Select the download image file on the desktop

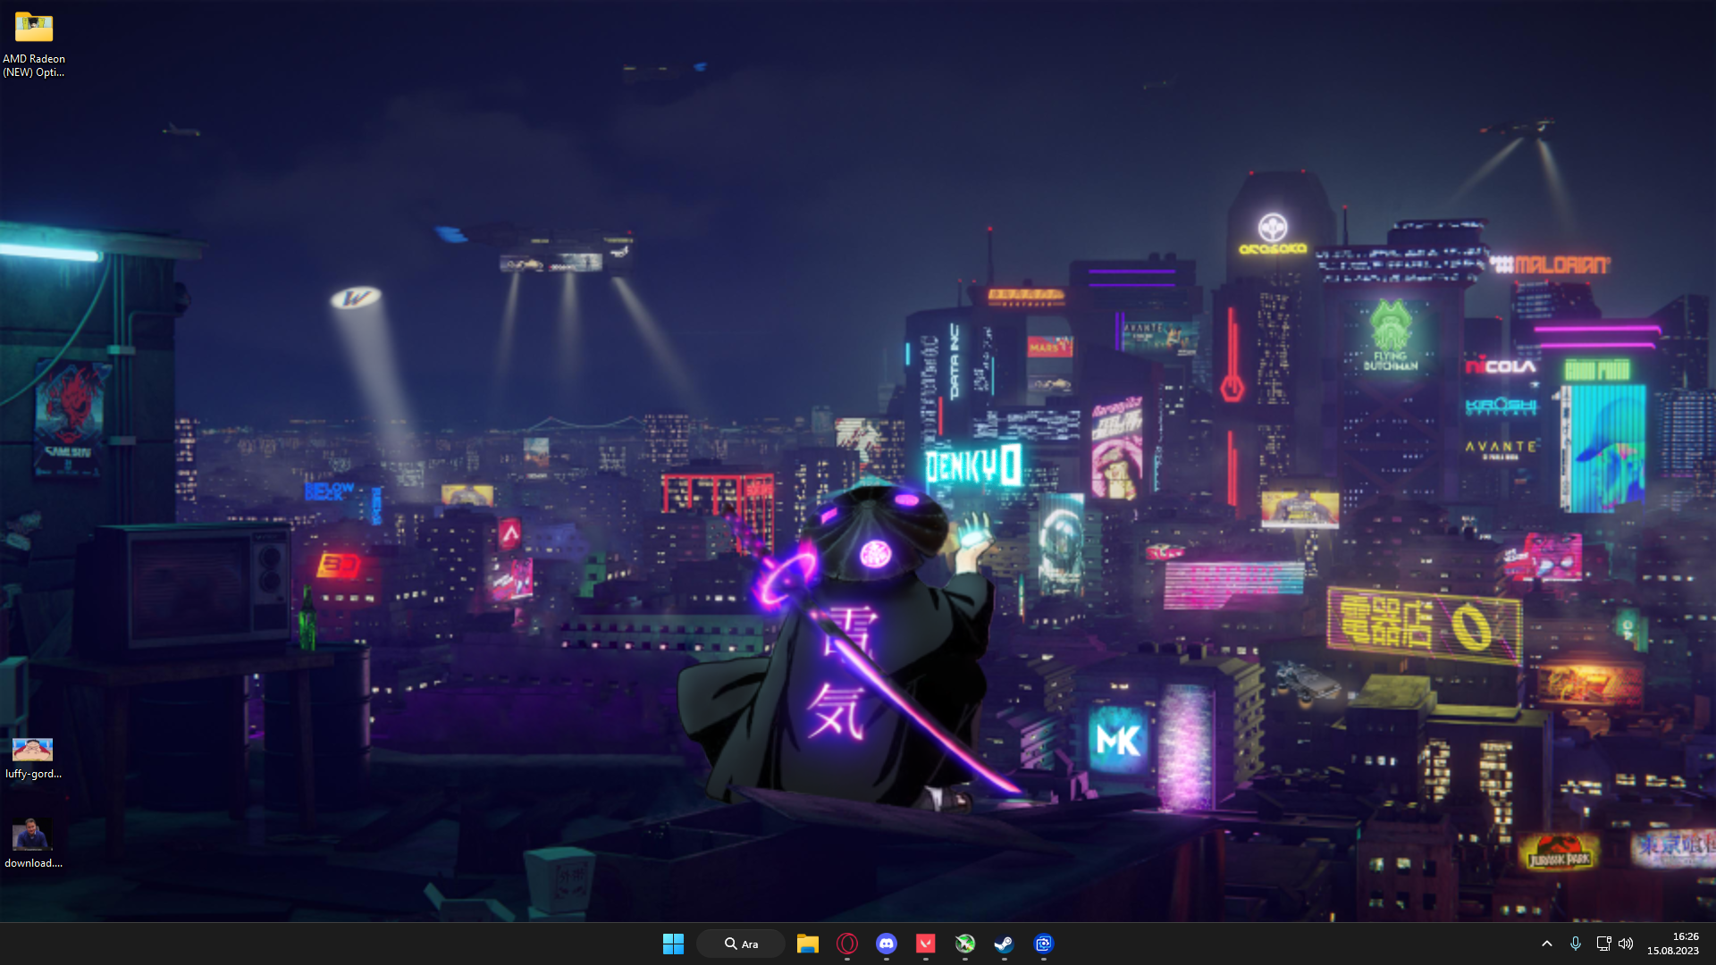coord(33,835)
